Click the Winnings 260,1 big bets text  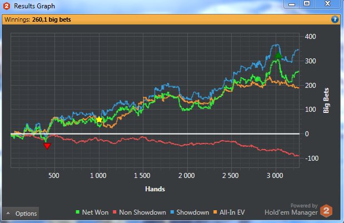pyautogui.click(x=38, y=19)
